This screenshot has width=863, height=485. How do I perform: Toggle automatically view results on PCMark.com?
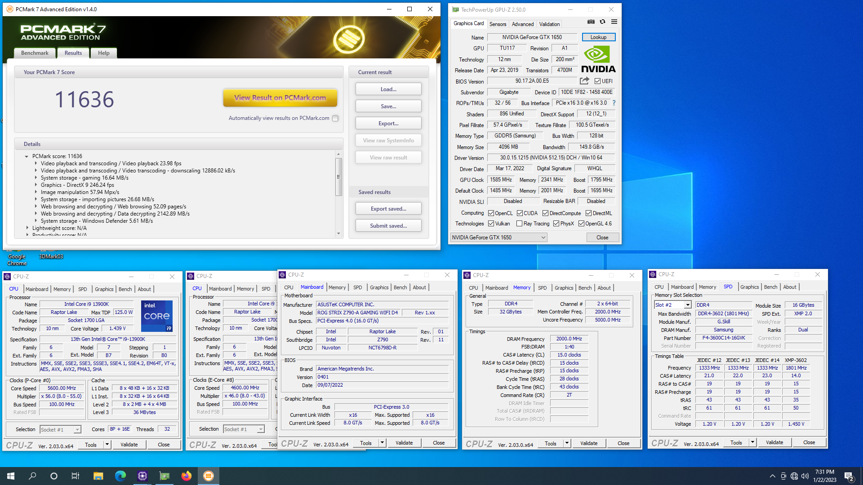click(x=335, y=119)
